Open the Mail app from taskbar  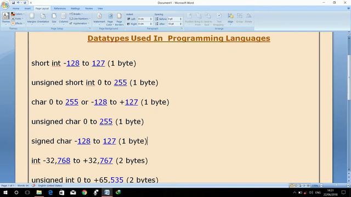tap(73, 192)
